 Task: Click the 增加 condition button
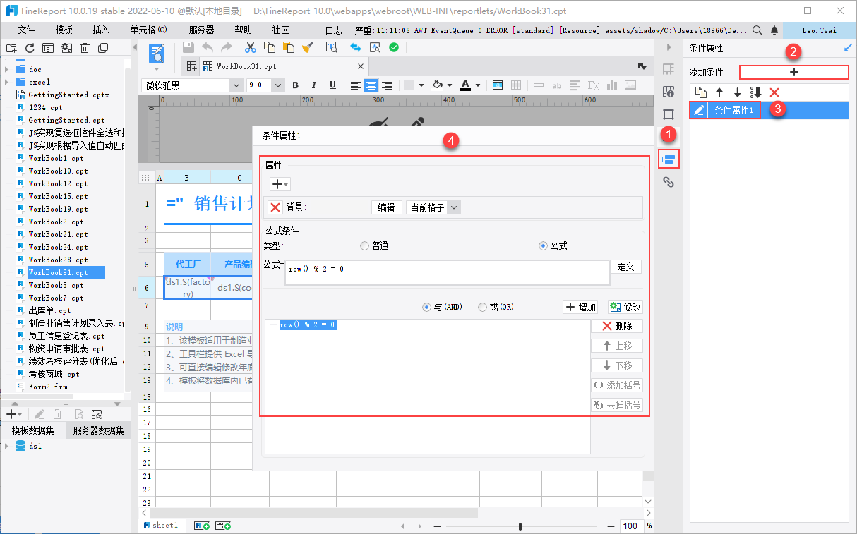580,307
